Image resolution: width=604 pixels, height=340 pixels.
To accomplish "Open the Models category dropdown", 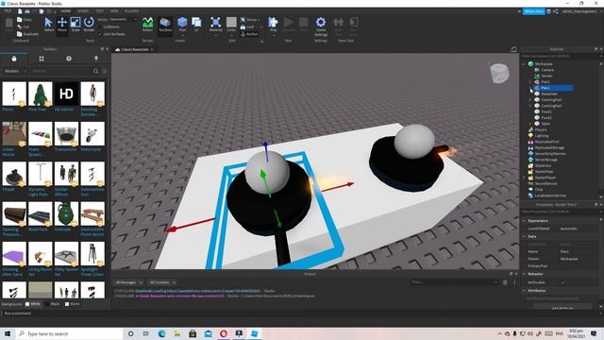I will tap(14, 72).
